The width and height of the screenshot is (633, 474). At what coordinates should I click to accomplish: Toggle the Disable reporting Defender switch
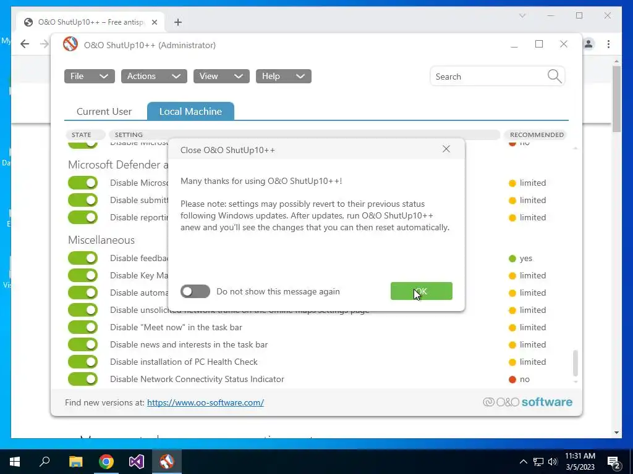[x=83, y=217]
